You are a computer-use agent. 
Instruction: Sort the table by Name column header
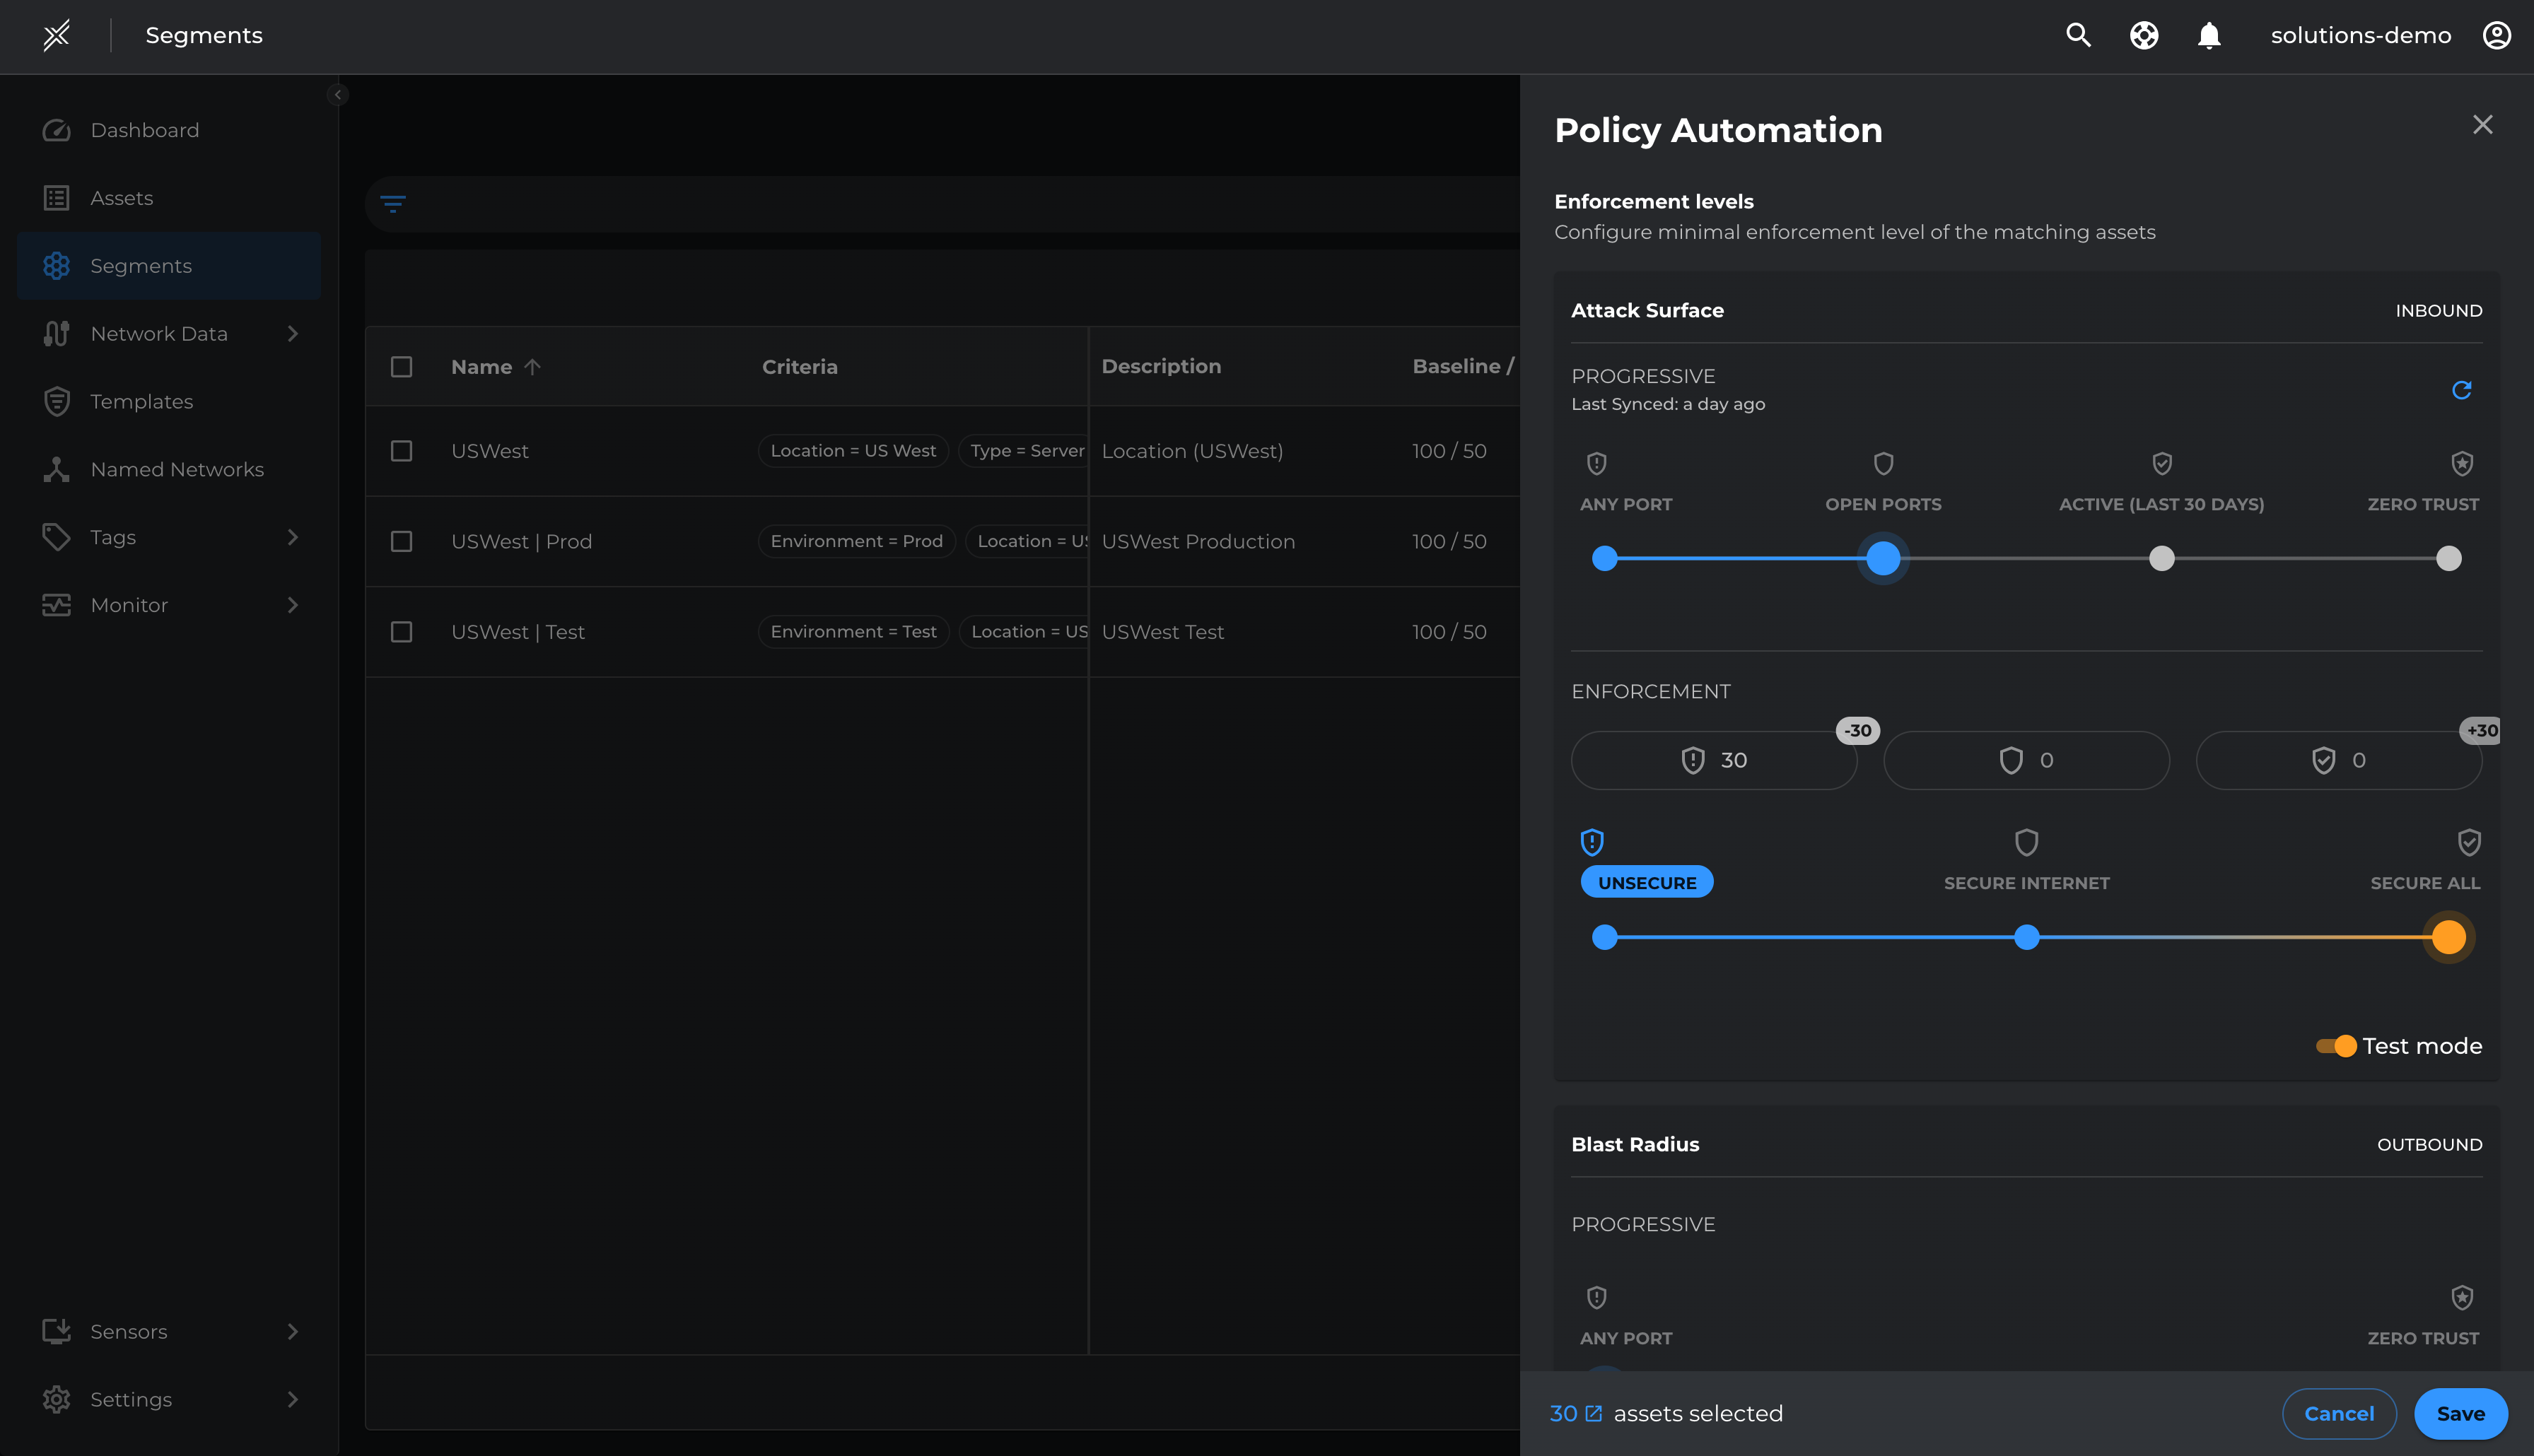point(482,367)
